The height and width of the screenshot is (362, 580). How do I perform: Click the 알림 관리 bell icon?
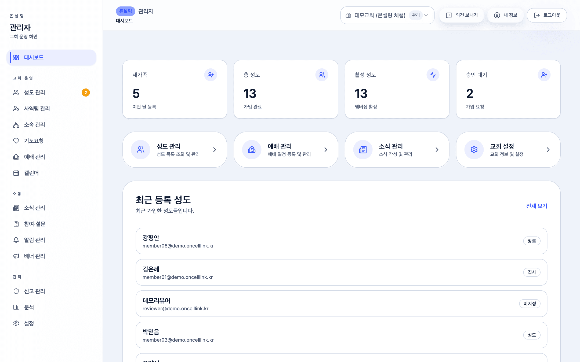[16, 240]
